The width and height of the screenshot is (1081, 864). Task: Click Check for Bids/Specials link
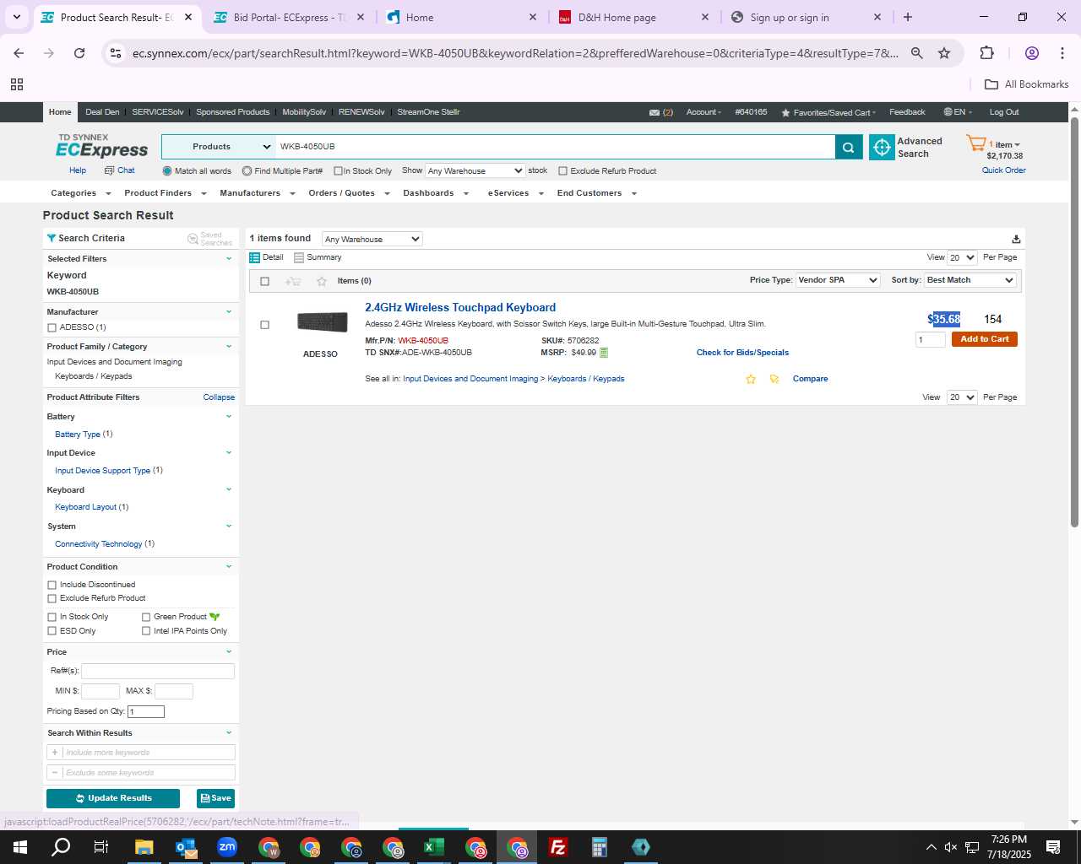[x=742, y=353]
